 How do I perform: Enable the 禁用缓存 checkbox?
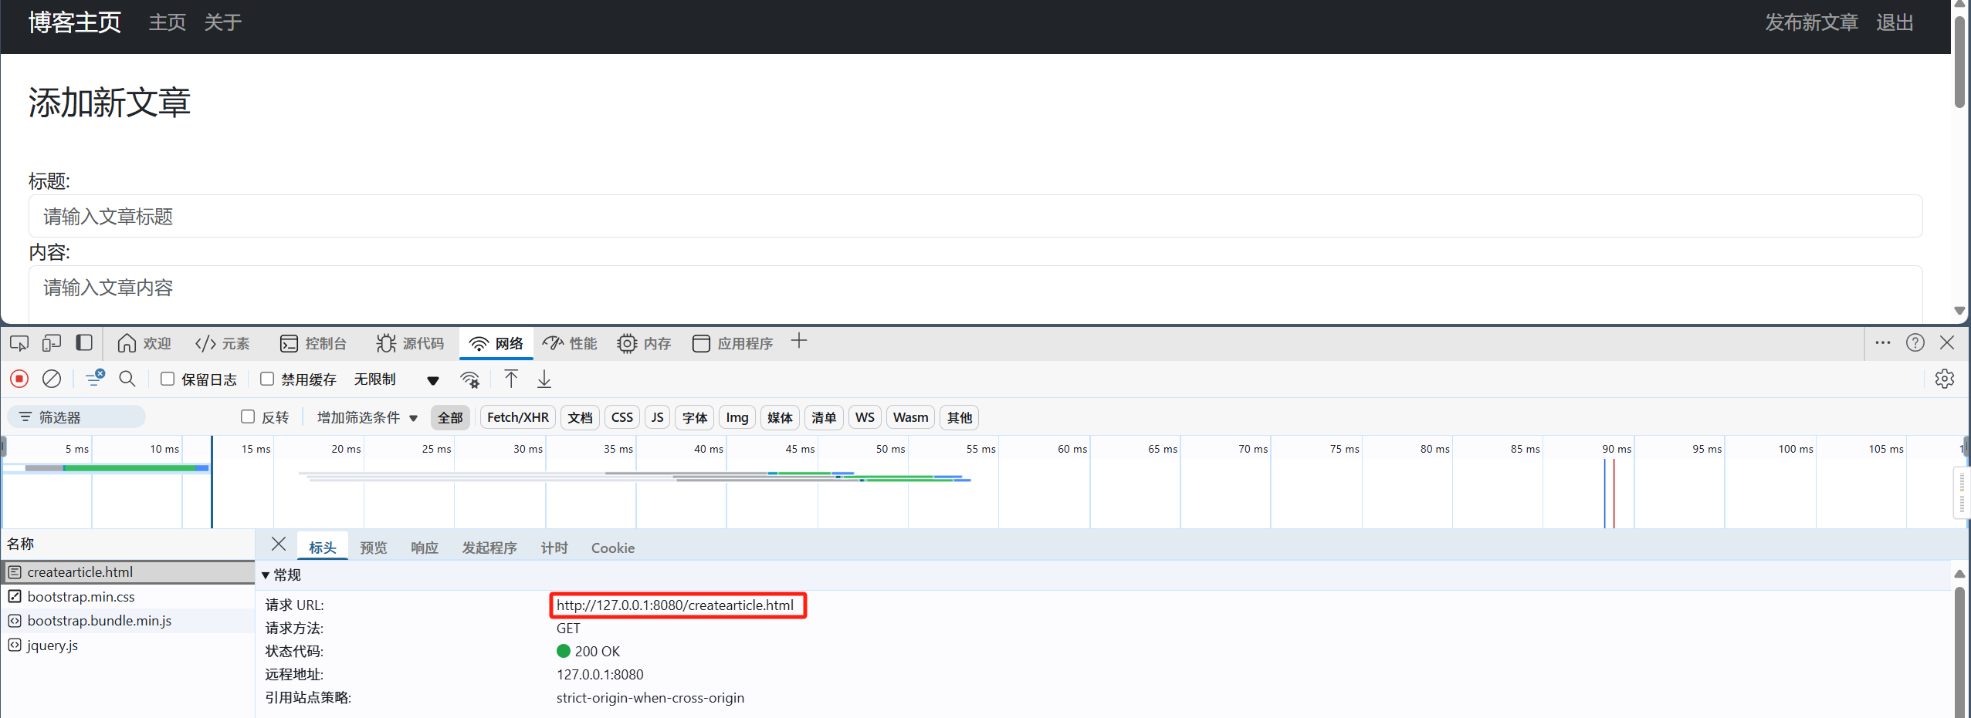click(x=267, y=379)
